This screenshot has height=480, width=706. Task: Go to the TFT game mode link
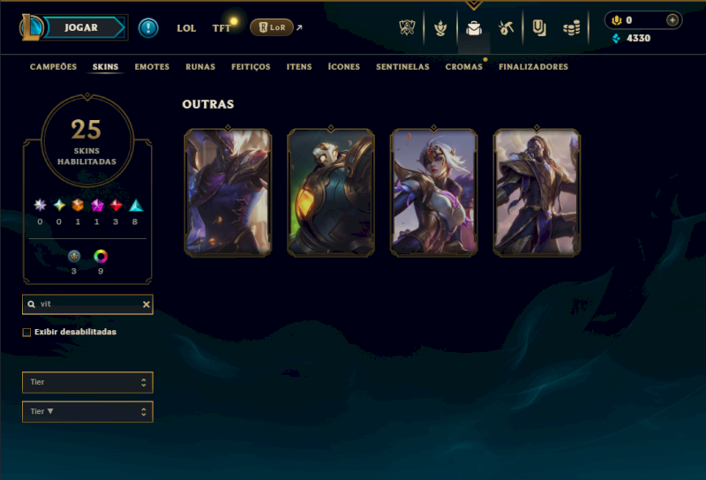point(222,28)
